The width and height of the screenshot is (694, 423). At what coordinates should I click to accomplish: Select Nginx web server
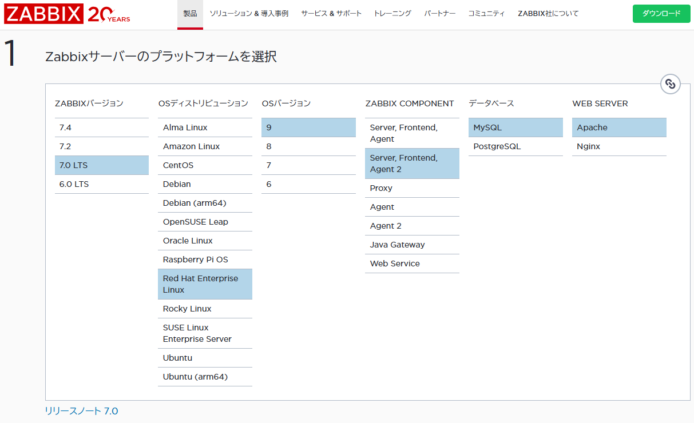(620, 146)
